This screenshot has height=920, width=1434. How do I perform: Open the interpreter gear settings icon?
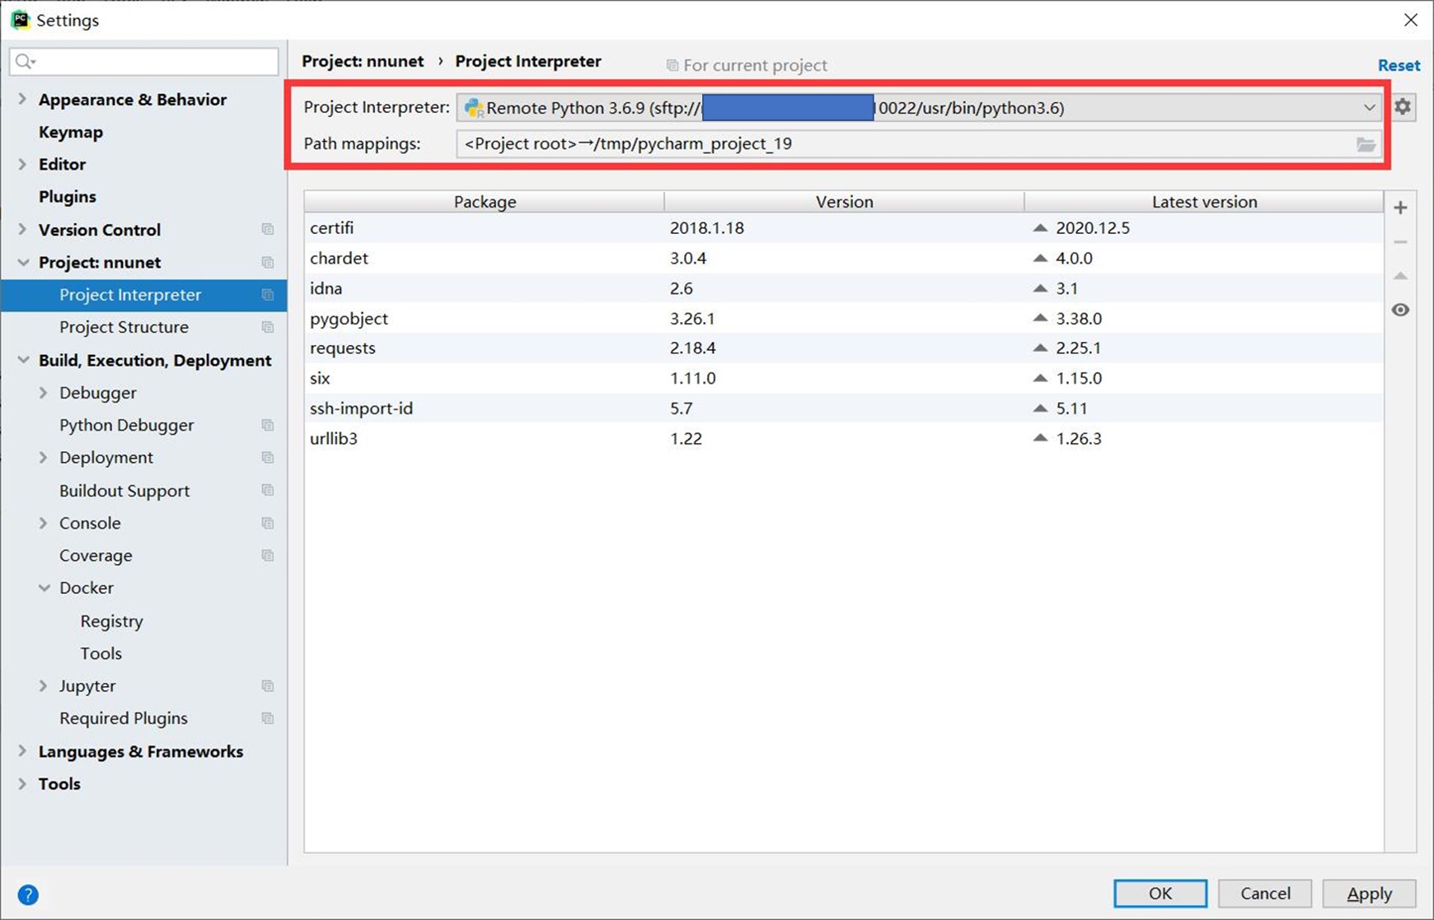click(1403, 107)
